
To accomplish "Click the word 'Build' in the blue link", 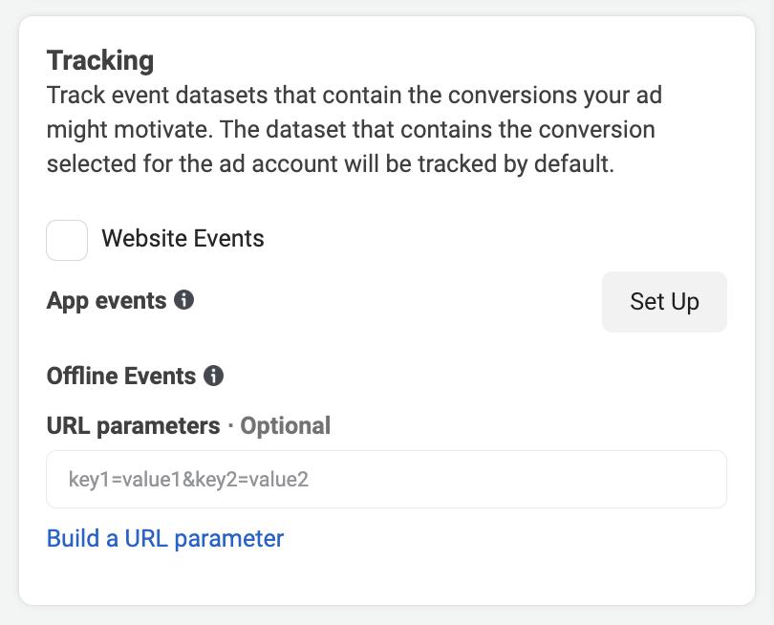I will pyautogui.click(x=73, y=538).
